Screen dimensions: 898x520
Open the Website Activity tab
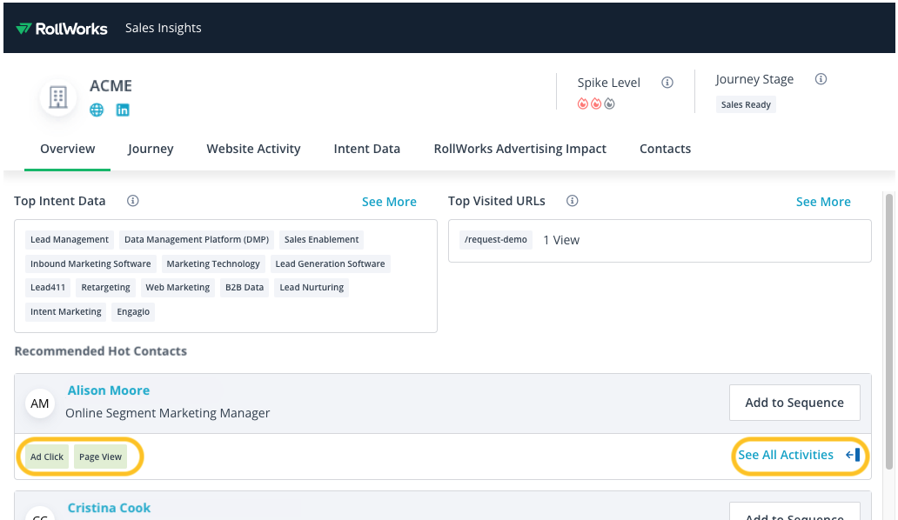tap(254, 149)
